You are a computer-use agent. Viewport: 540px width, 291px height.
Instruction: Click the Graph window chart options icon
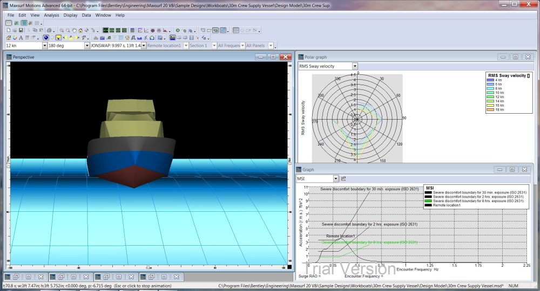[x=343, y=178]
